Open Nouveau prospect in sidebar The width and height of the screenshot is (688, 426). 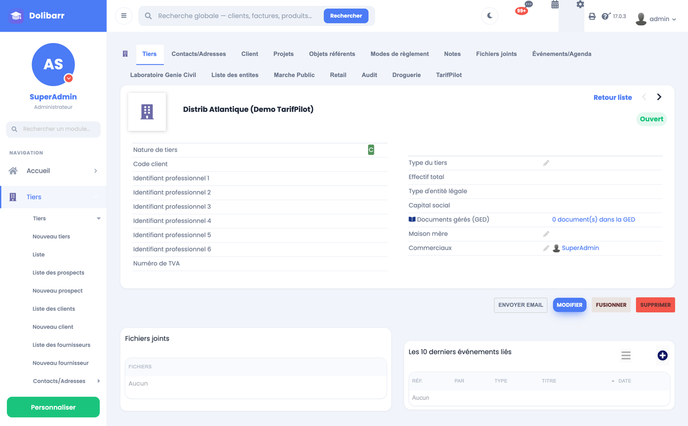[57, 291]
